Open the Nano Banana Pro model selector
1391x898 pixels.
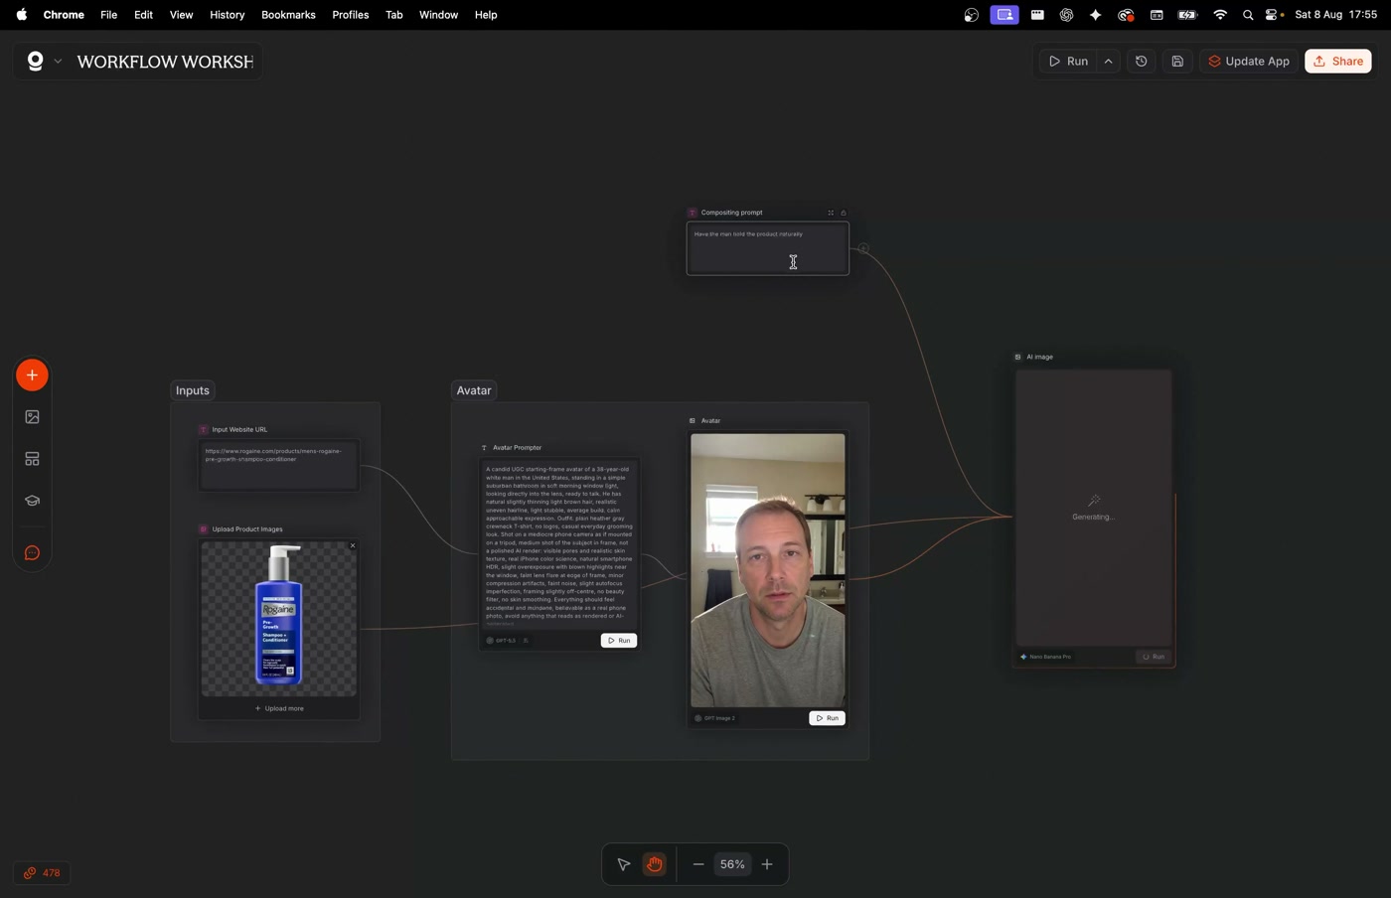click(1046, 657)
